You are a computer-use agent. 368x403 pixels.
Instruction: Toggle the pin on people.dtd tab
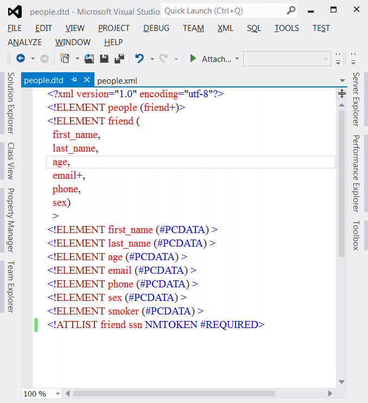pos(74,80)
